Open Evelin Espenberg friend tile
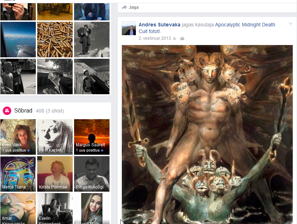 click(x=55, y=209)
